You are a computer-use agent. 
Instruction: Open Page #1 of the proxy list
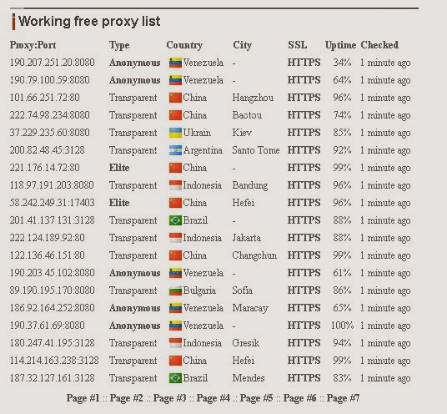(83, 398)
